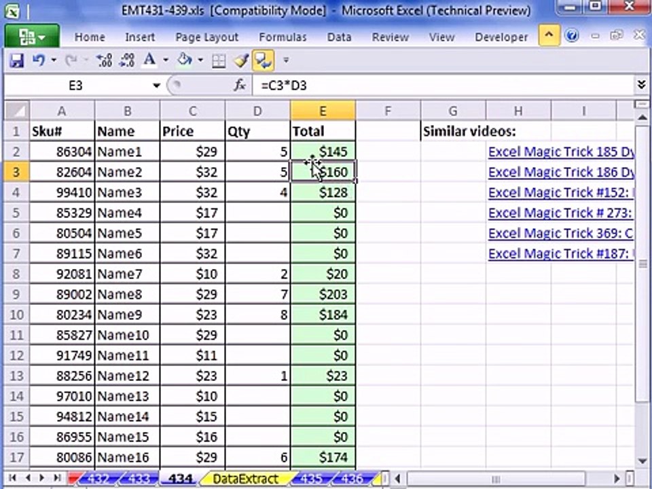Image resolution: width=652 pixels, height=489 pixels.
Task: Switch to the DataExtract sheet tab
Action: [x=246, y=479]
